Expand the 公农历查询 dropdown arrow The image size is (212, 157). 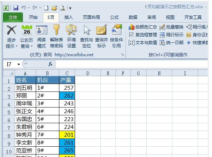31,46
